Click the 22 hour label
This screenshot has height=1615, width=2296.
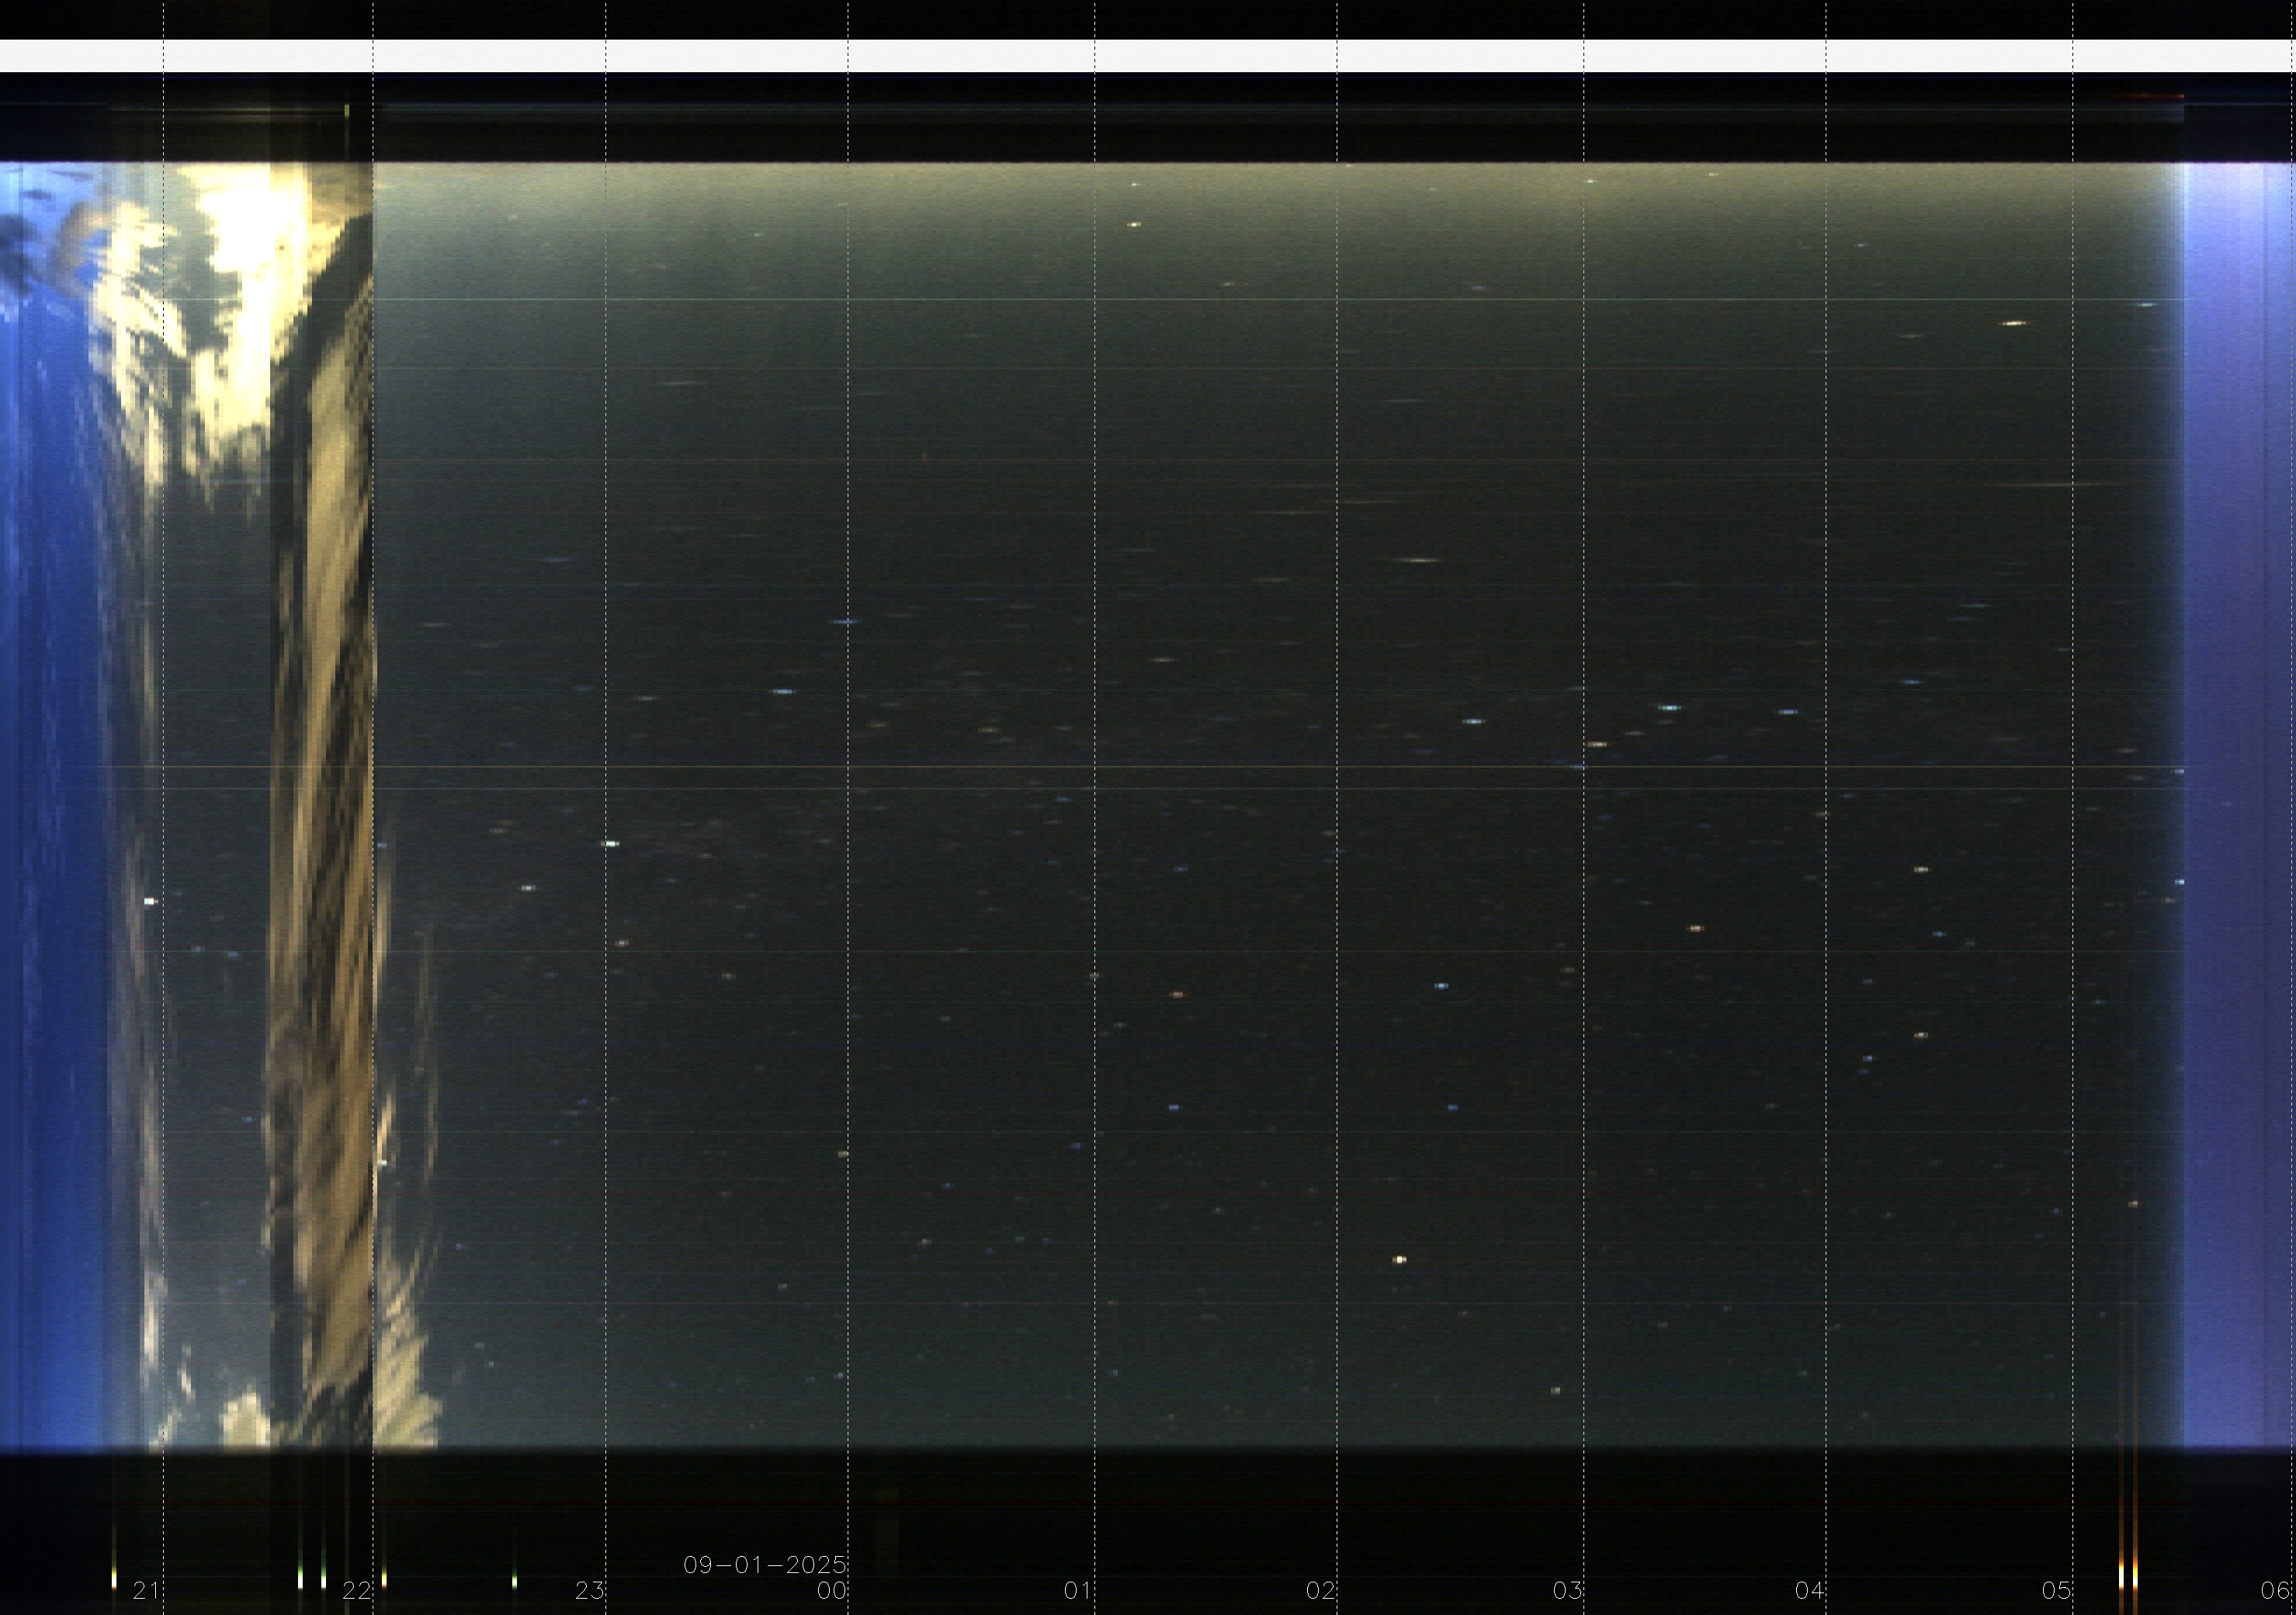click(356, 1591)
